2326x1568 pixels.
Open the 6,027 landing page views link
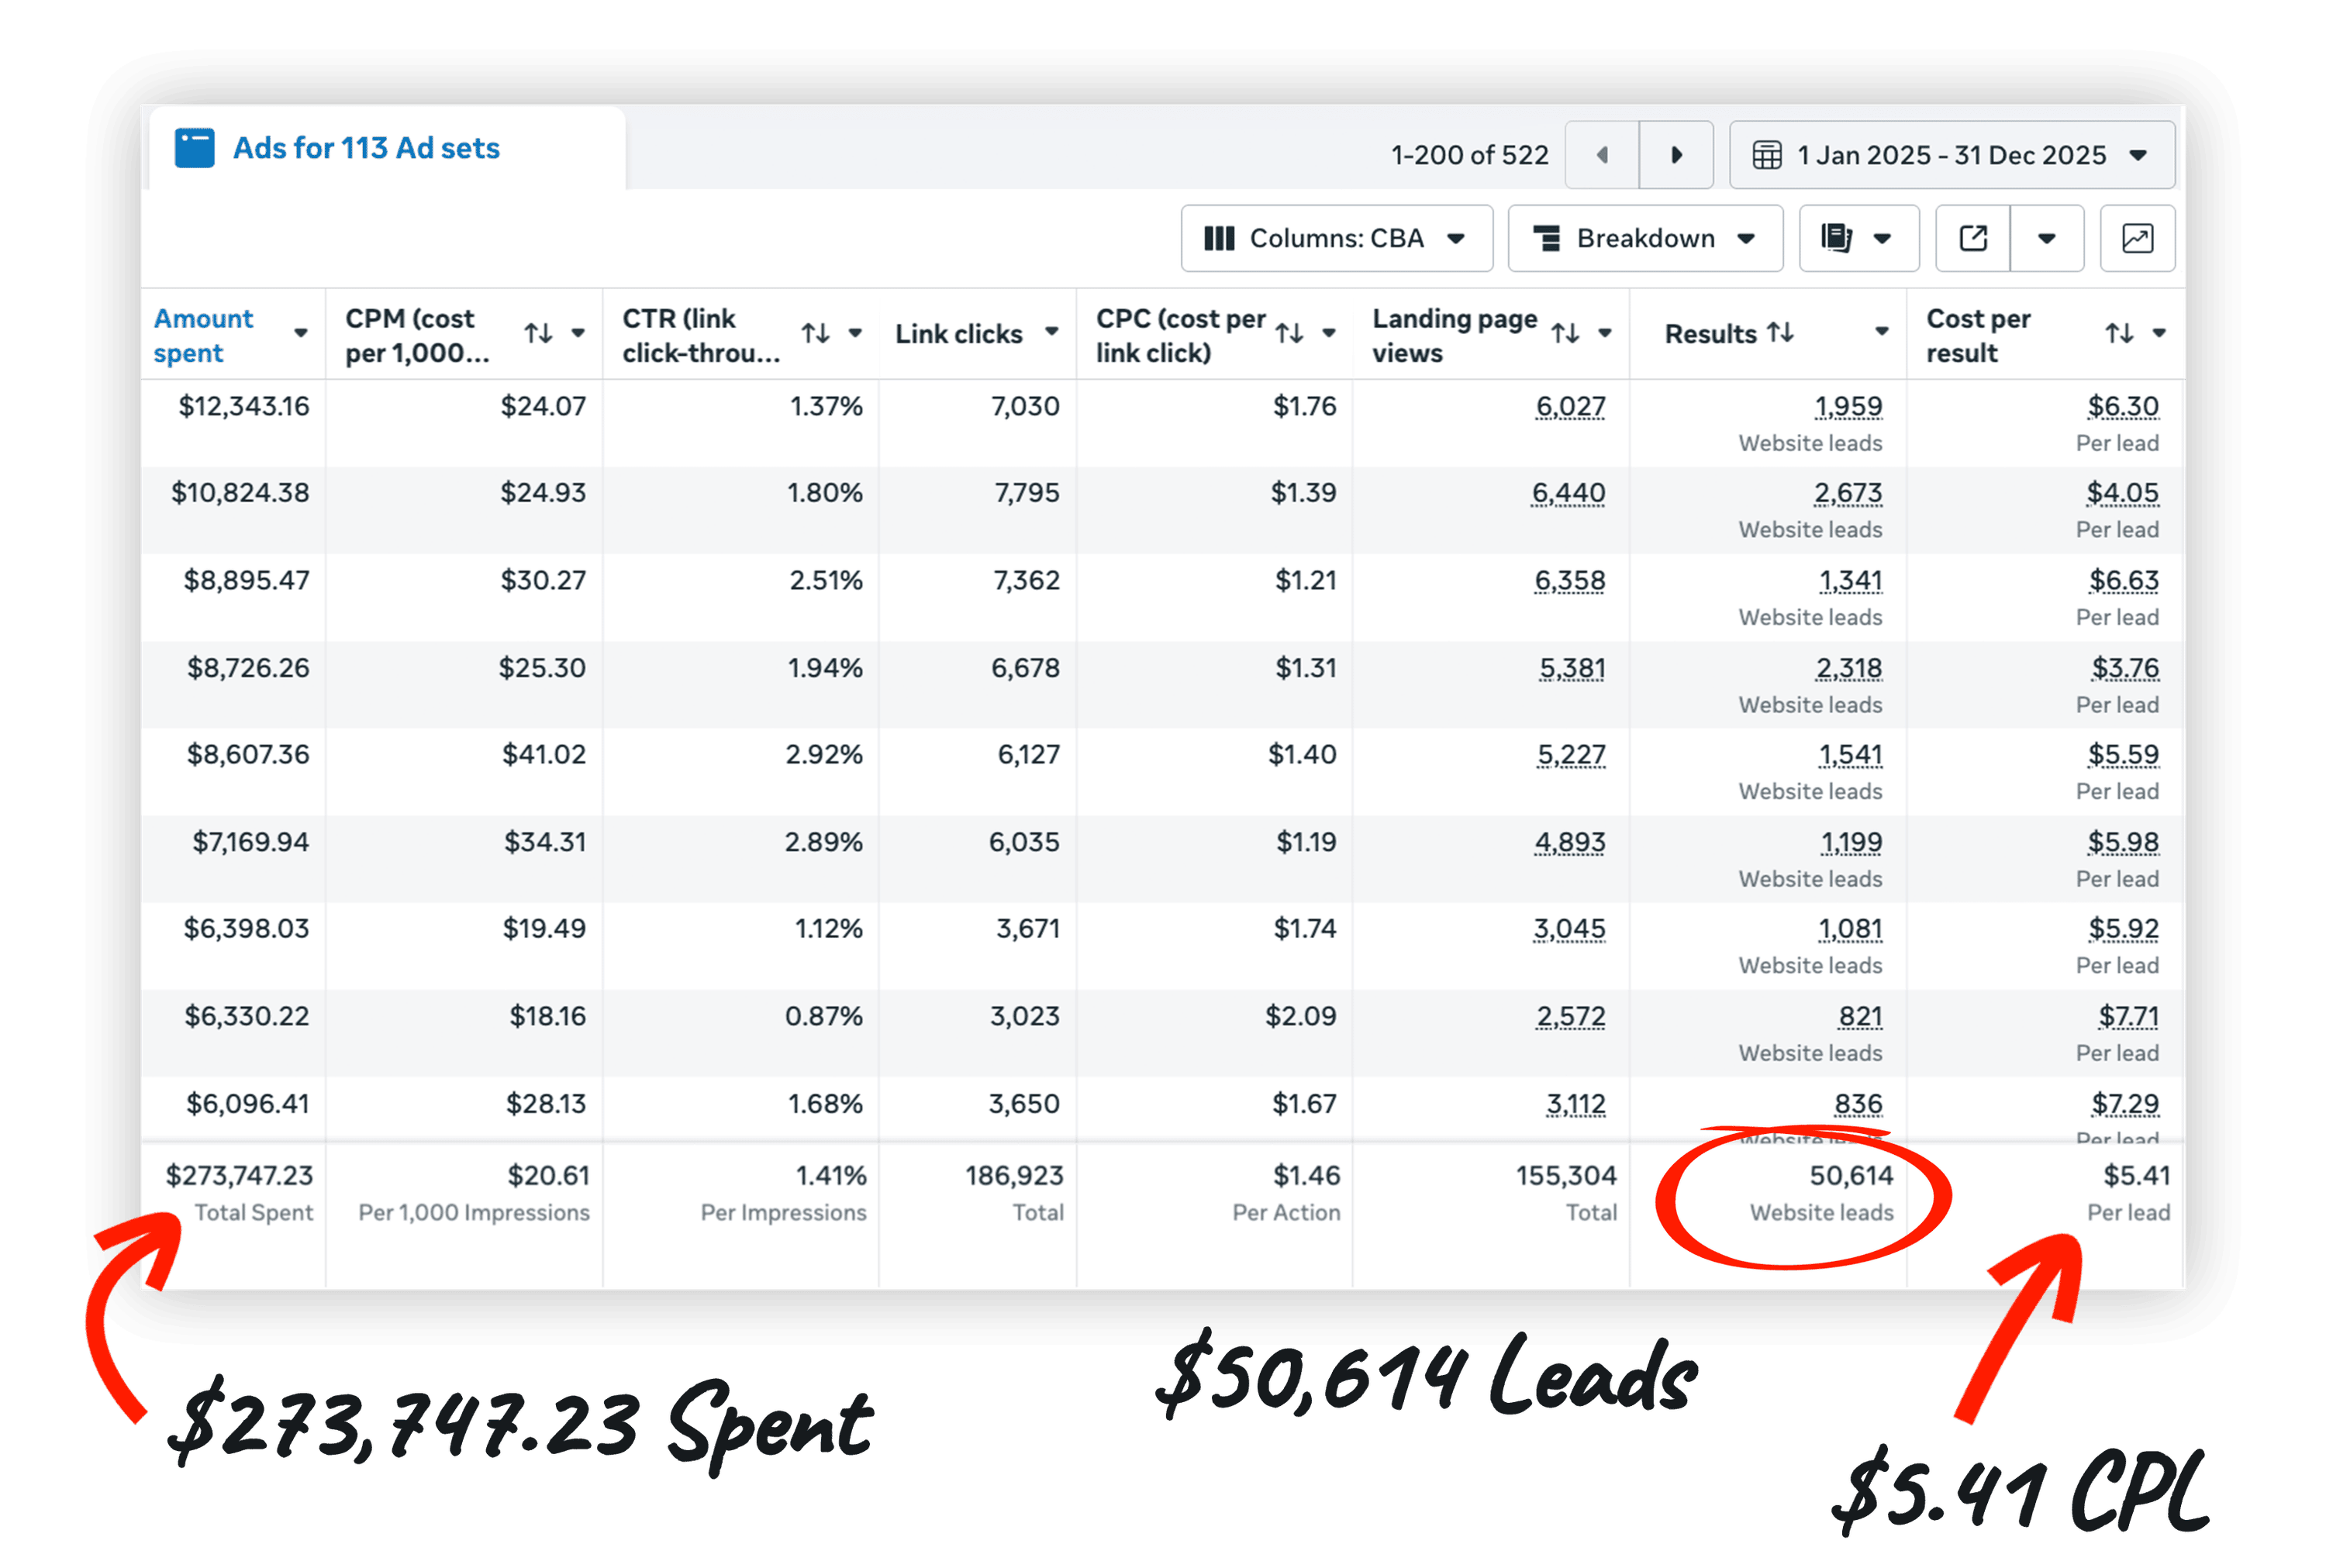coord(1570,406)
